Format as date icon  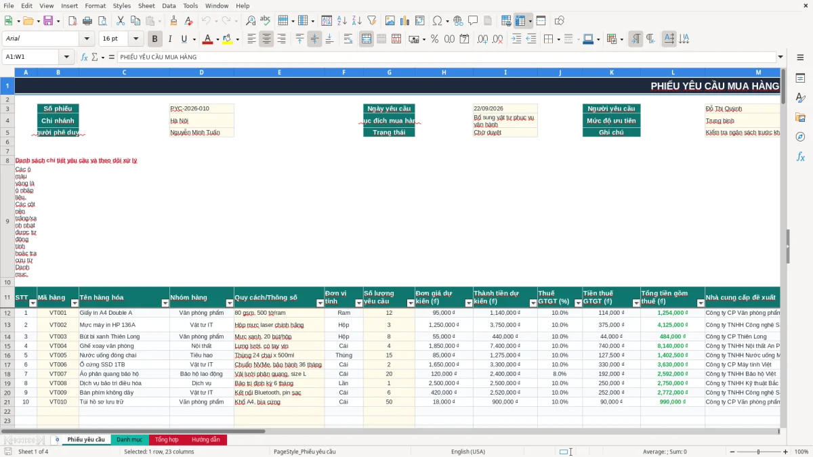pyautogui.click(x=464, y=39)
